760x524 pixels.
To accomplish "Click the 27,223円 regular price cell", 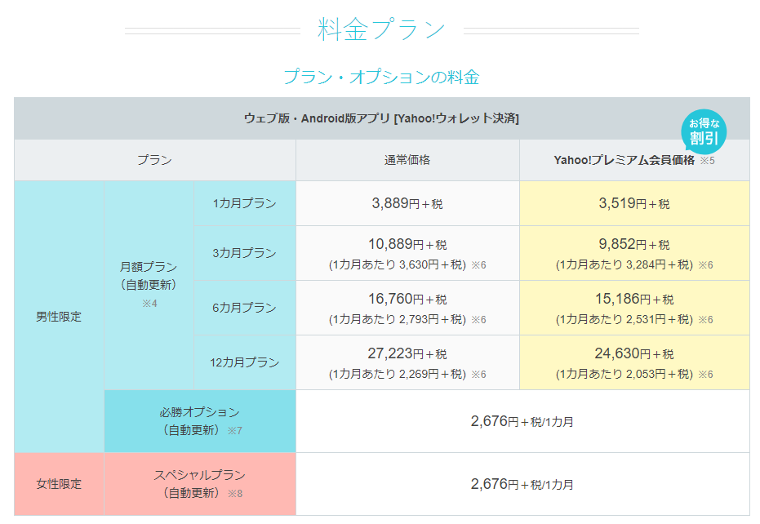I will (407, 354).
